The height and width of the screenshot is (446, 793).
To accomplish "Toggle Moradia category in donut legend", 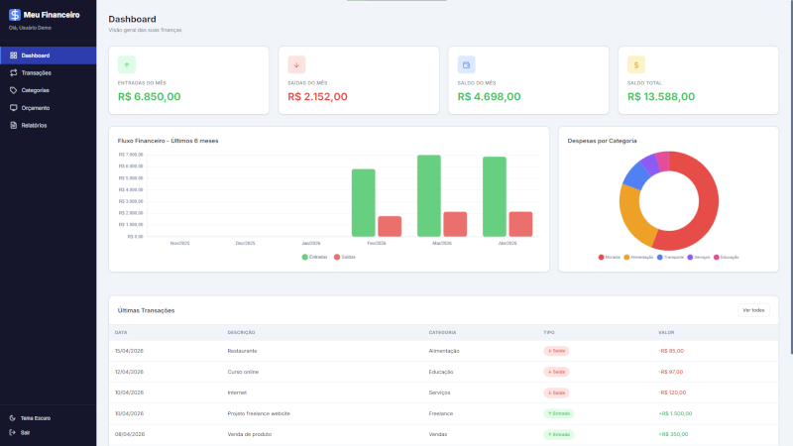I will click(x=609, y=258).
